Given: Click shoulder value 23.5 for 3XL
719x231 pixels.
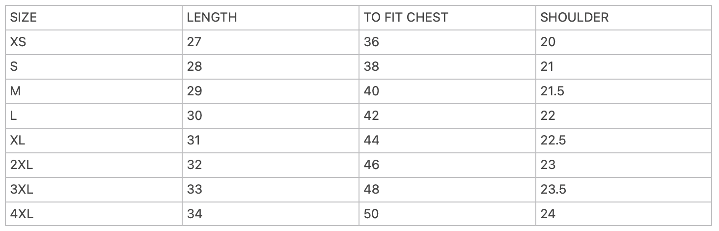Looking at the screenshot, I should coord(553,189).
